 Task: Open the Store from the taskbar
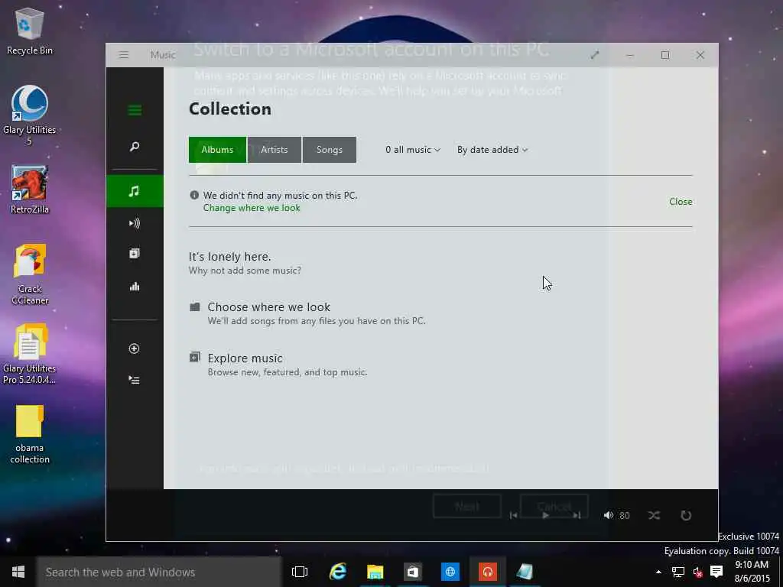(412, 572)
